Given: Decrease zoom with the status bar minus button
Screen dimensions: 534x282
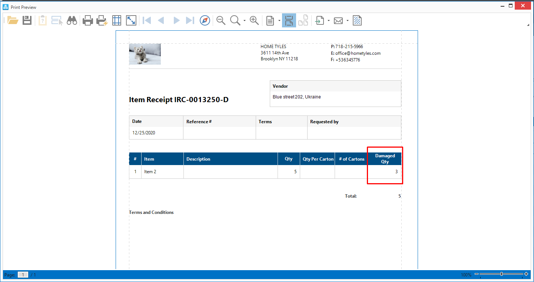Looking at the screenshot, I should [x=477, y=274].
